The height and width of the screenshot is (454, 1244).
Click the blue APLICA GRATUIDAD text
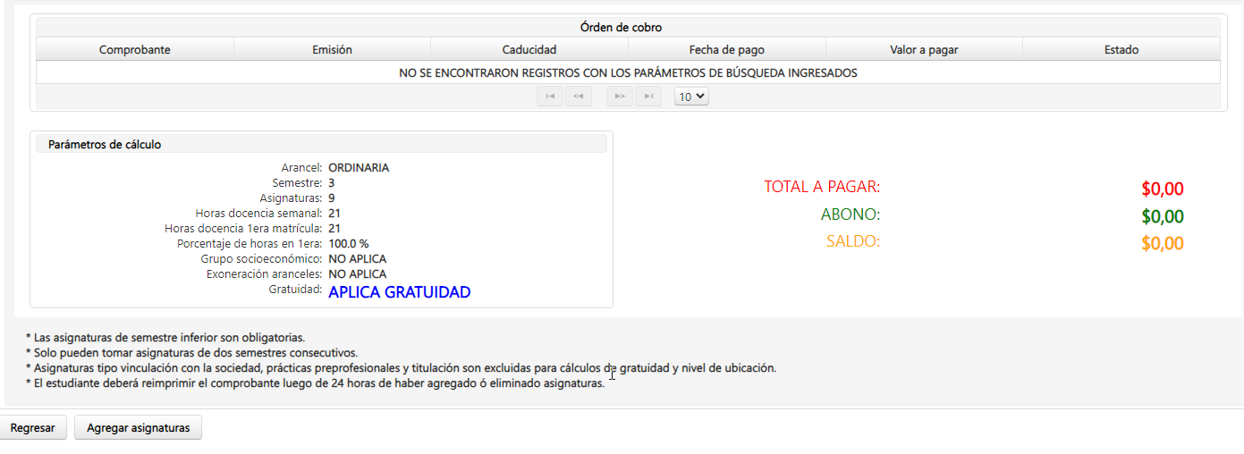coord(399,292)
